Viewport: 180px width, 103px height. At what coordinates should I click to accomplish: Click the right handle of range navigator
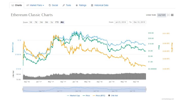[146, 89]
